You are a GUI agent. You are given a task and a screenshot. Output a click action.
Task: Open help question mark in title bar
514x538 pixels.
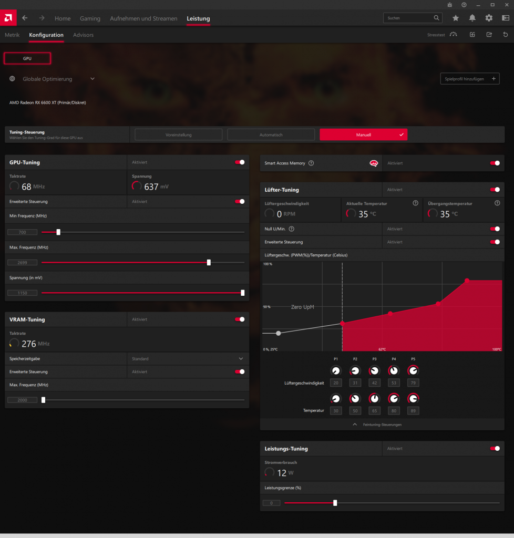pyautogui.click(x=464, y=5)
